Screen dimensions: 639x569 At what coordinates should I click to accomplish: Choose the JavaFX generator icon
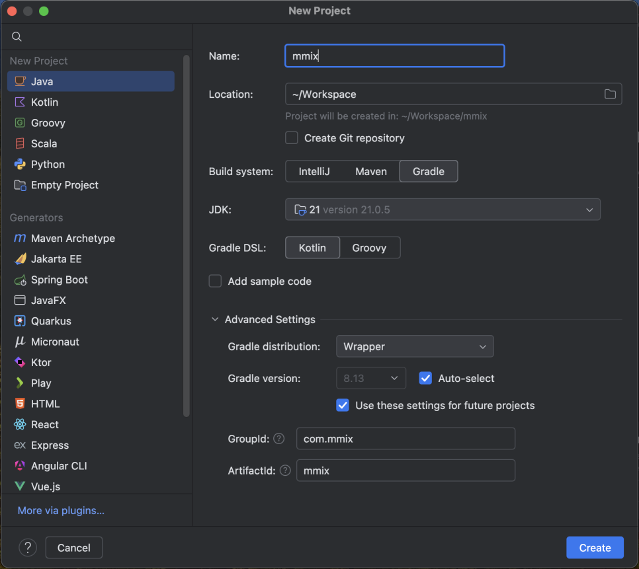pos(20,300)
